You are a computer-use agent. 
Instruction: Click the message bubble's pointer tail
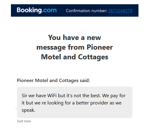click(x=16, y=108)
